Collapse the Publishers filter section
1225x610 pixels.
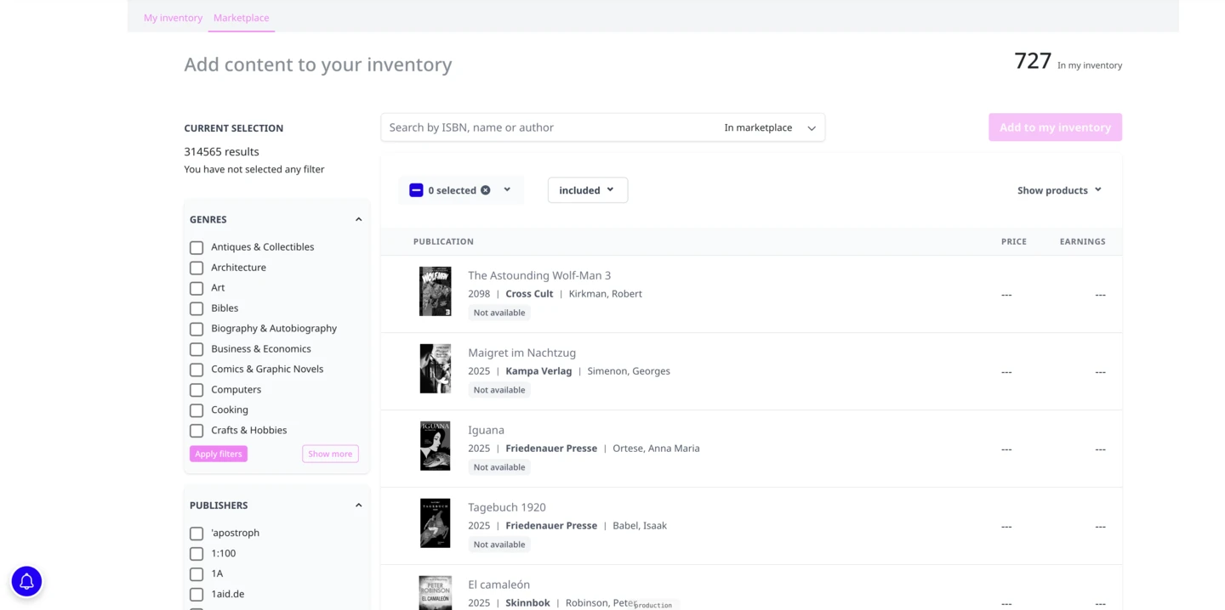coord(358,506)
